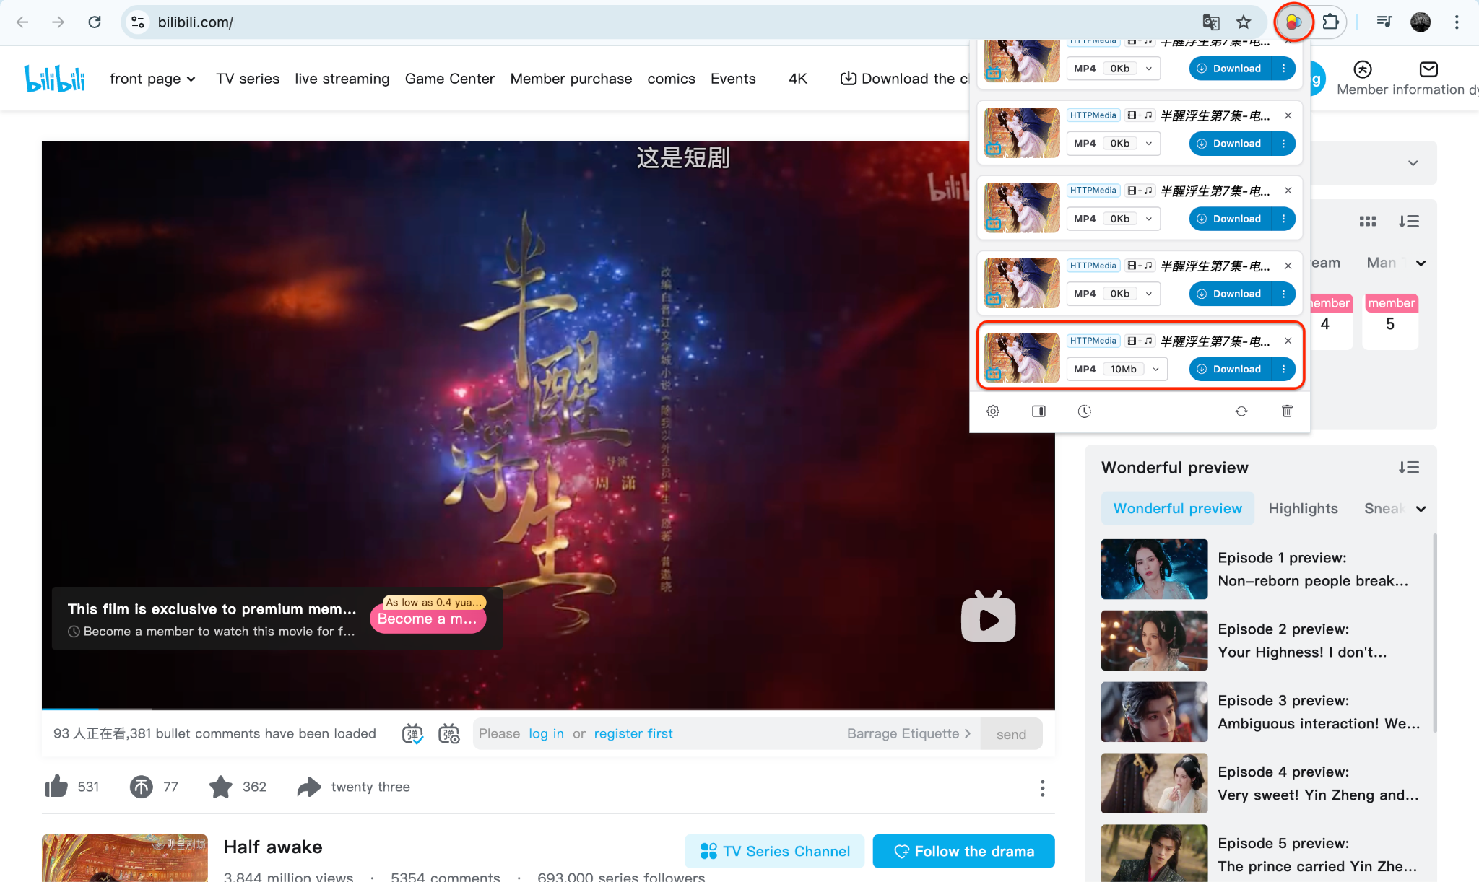The width and height of the screenshot is (1479, 882).
Task: Clear all downloads with the trash icon
Action: tap(1287, 411)
